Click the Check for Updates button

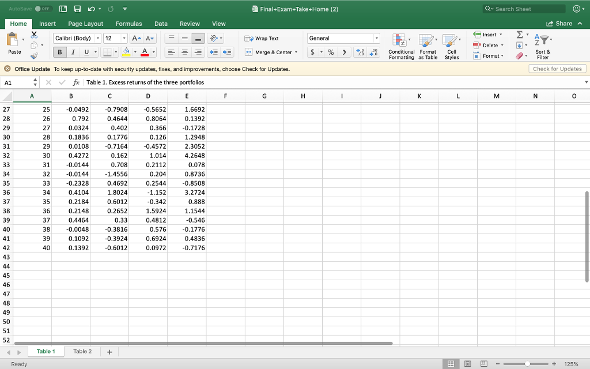[557, 68]
